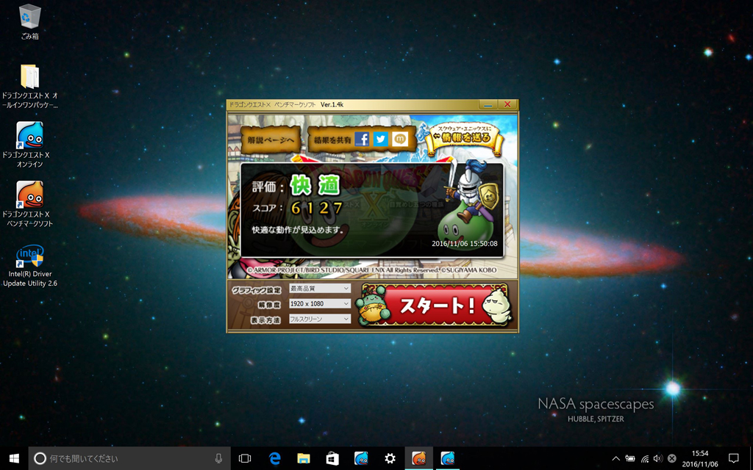Click the Cortana microphone icon
753x470 pixels.
218,458
